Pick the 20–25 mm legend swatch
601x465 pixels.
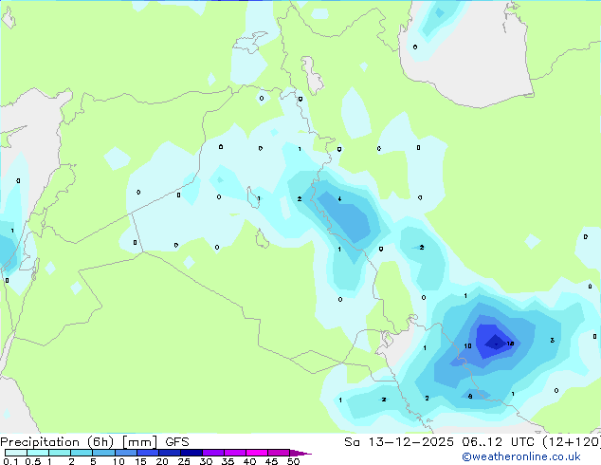[170, 453]
